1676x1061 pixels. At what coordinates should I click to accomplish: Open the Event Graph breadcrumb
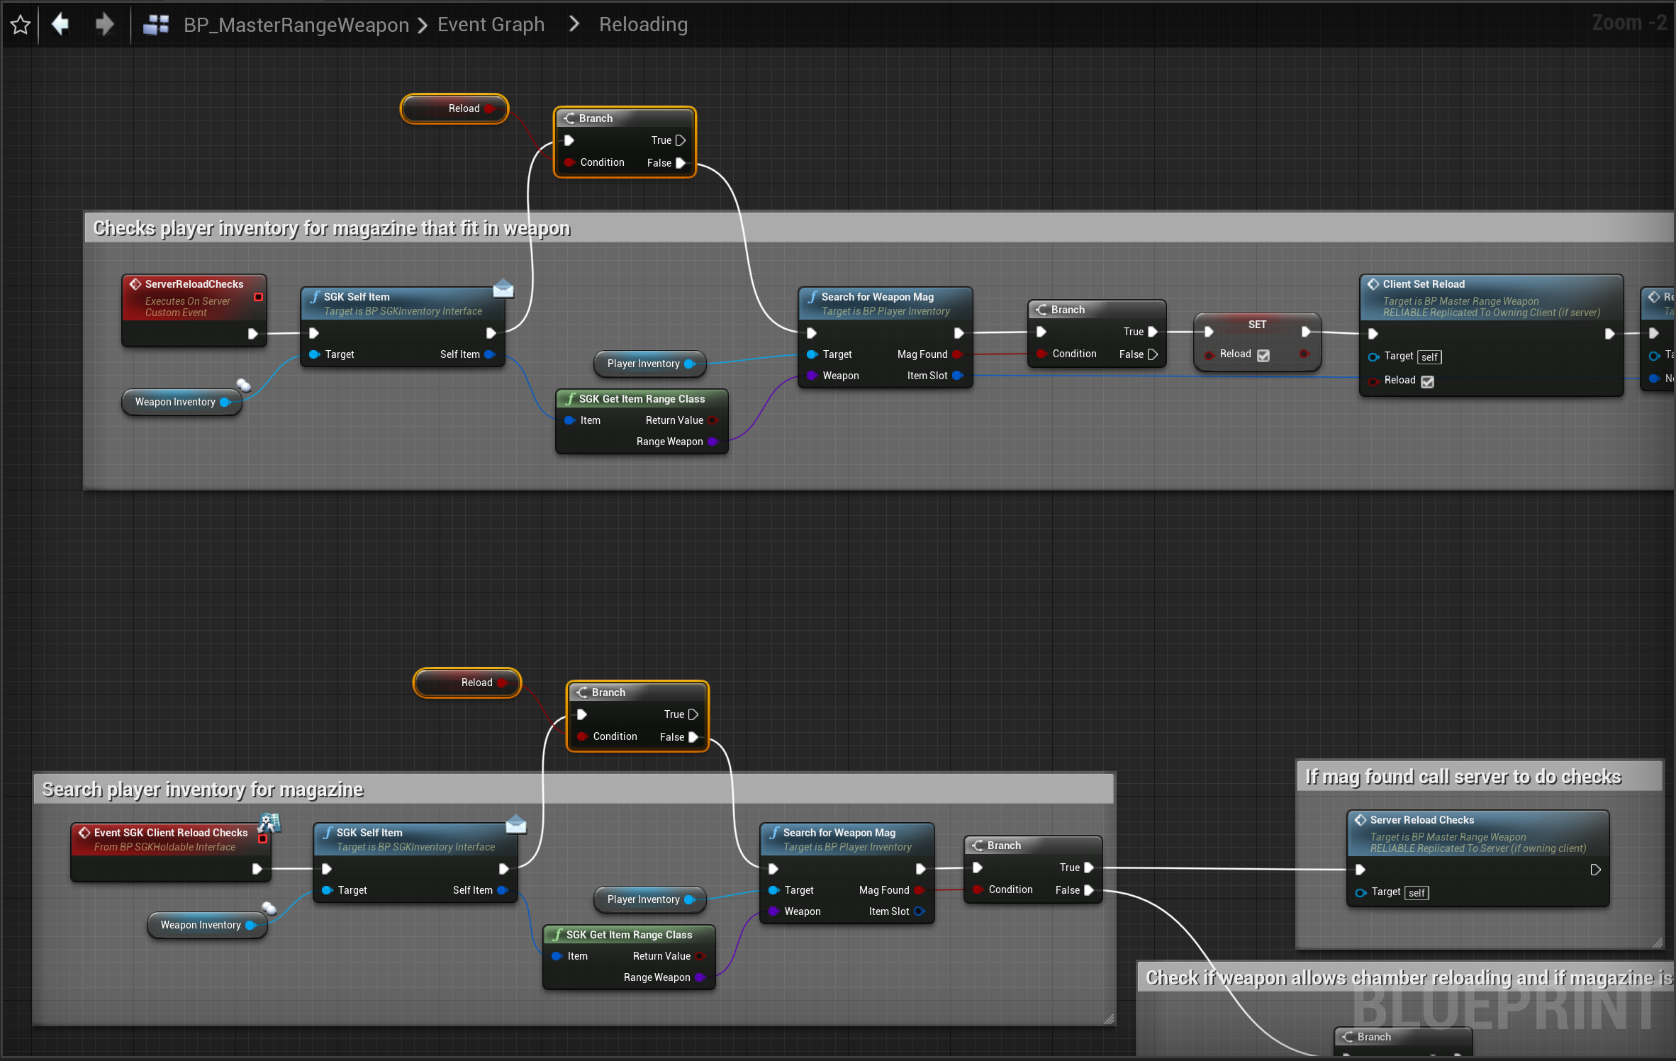coord(491,25)
